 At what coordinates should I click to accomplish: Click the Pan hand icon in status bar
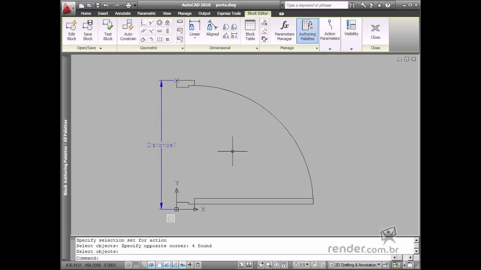coord(260,265)
